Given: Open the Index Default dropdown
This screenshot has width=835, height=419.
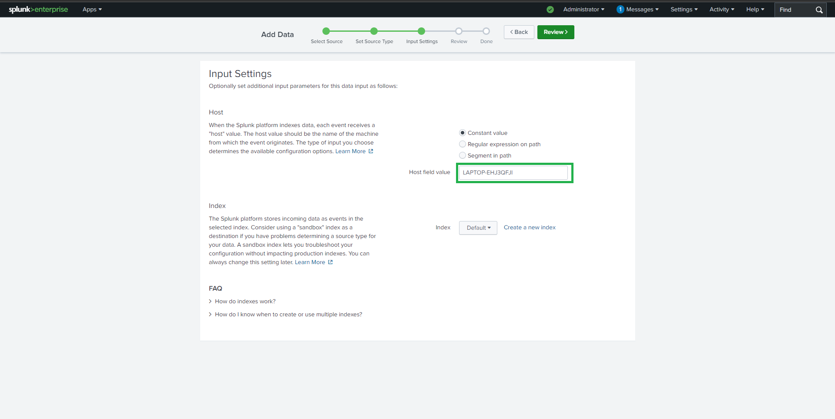Looking at the screenshot, I should tap(478, 228).
